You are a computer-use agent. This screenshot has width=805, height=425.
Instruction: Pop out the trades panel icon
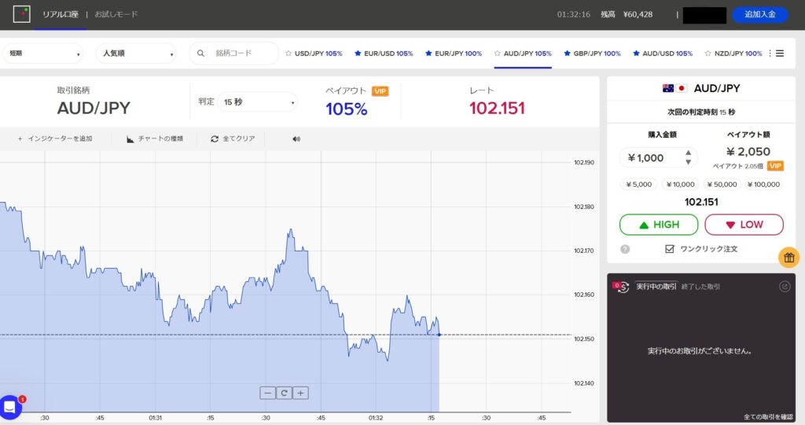(x=784, y=287)
